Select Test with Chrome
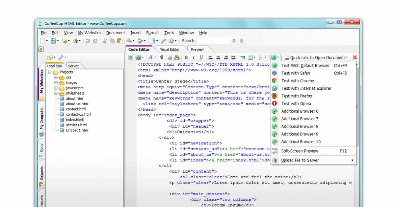Image resolution: width=395 pixels, height=207 pixels. pyautogui.click(x=297, y=81)
